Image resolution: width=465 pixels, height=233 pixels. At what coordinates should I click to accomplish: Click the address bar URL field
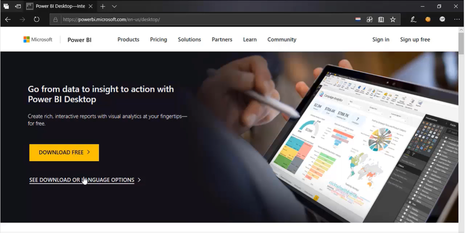tap(204, 19)
